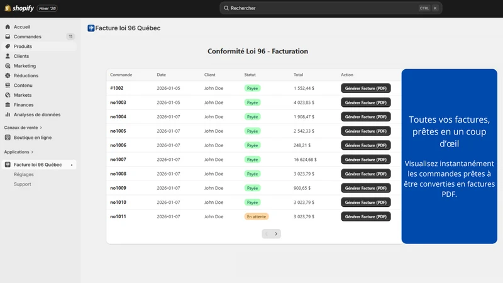Click the Markets globe icon

[8, 95]
